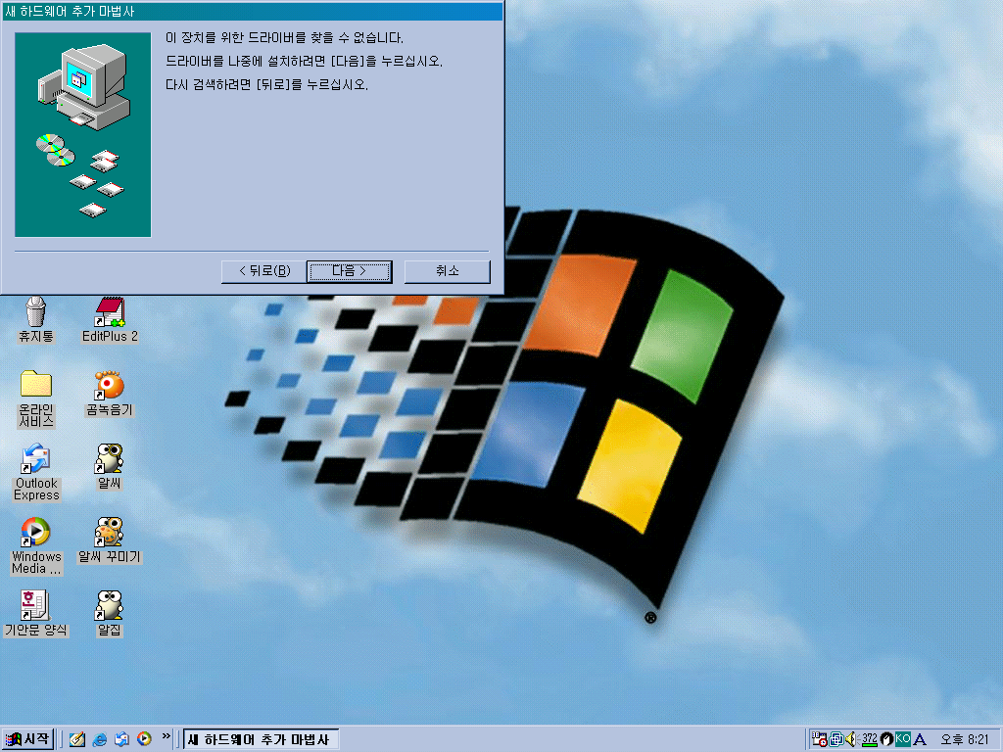The image size is (1003, 752).
Task: Go back with the 뒤로 button
Action: point(263,271)
